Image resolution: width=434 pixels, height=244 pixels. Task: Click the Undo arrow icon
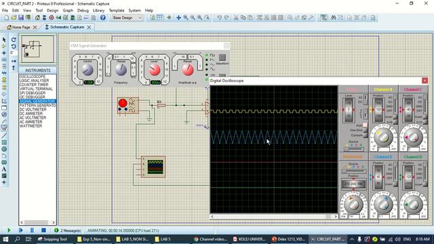coord(219,18)
